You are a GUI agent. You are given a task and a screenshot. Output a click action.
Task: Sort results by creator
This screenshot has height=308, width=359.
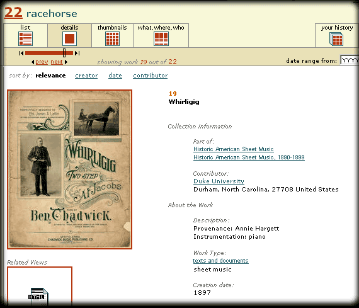tap(86, 76)
